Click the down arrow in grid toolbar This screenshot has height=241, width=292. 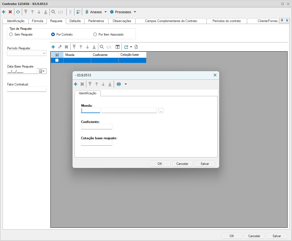click(x=87, y=47)
